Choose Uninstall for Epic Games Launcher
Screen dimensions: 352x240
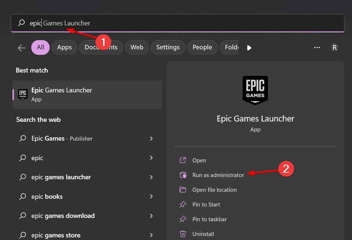(x=203, y=234)
